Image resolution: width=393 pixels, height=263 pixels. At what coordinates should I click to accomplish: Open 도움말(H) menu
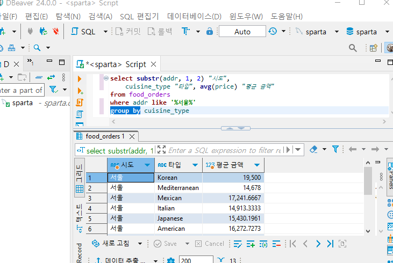point(287,17)
